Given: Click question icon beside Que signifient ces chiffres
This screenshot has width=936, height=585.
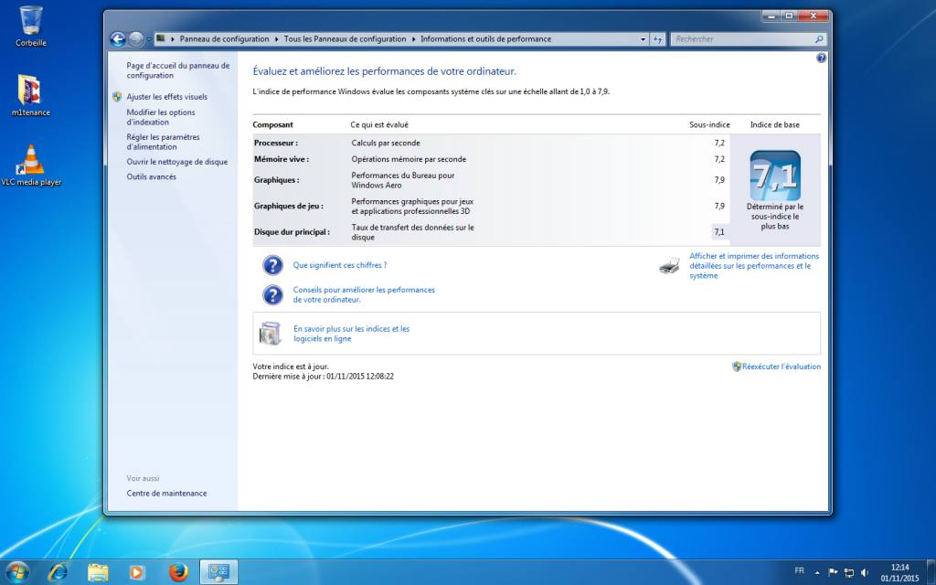Looking at the screenshot, I should click(x=272, y=265).
